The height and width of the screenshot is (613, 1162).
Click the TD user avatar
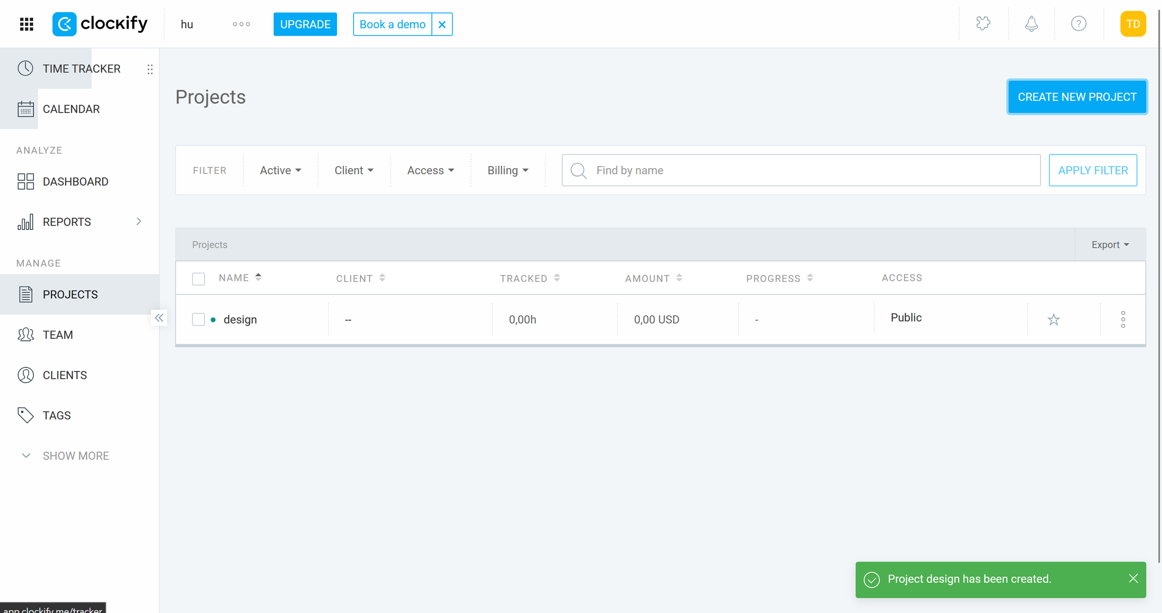pyautogui.click(x=1133, y=24)
